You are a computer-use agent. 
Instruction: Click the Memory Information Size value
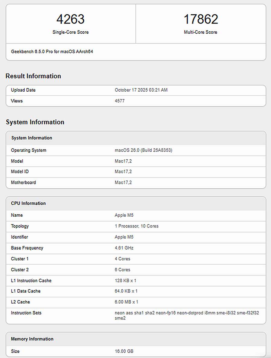click(124, 351)
